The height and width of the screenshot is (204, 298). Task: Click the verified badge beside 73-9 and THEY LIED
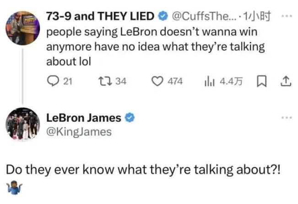[163, 17]
